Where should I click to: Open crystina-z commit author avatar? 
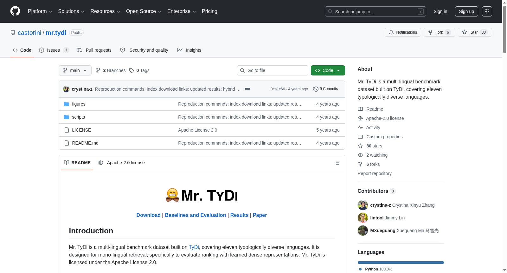(66, 89)
